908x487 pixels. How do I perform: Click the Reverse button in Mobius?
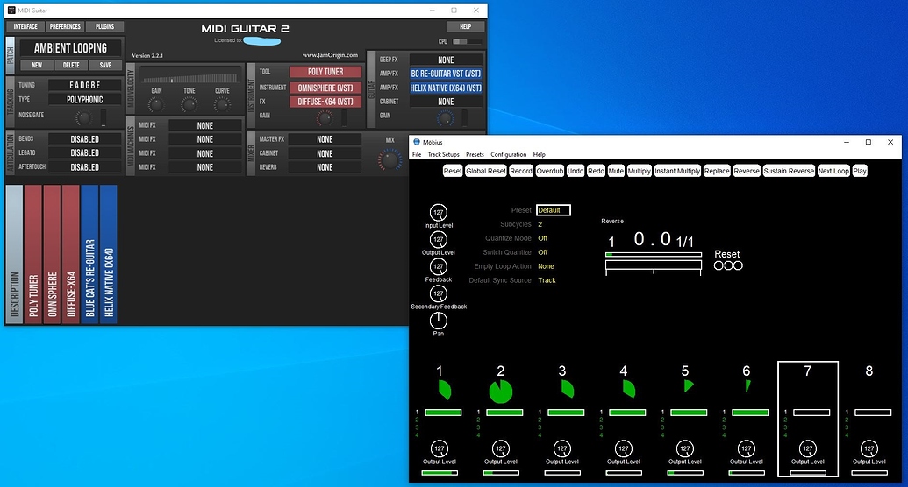point(747,171)
